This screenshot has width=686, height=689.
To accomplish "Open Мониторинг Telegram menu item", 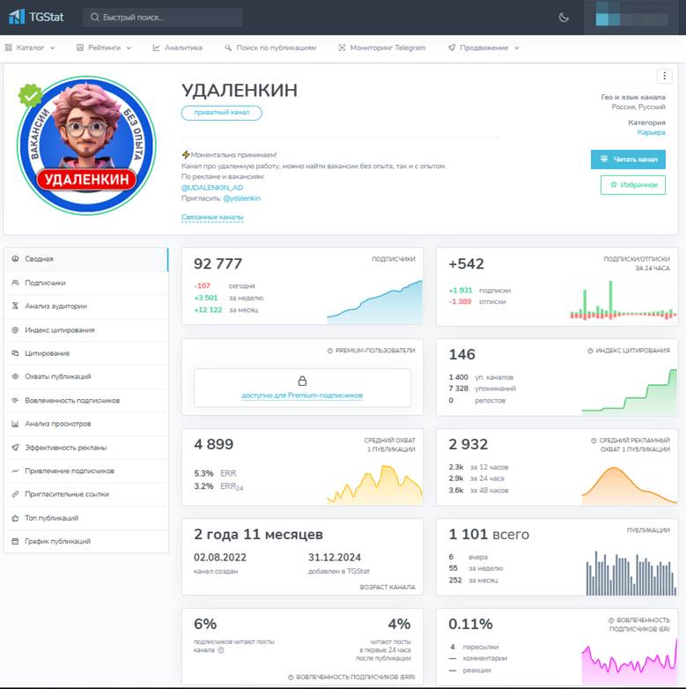I will coord(382,48).
